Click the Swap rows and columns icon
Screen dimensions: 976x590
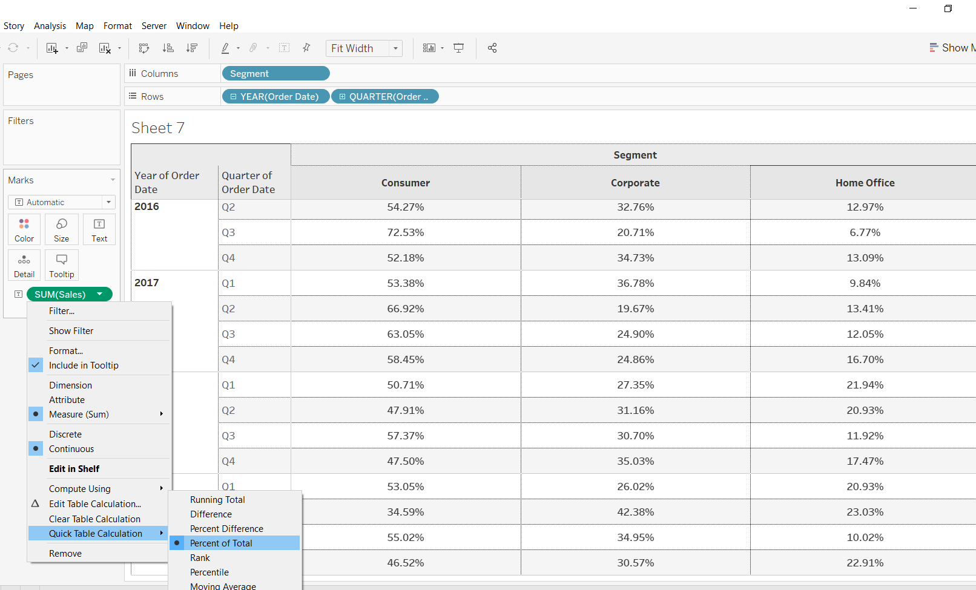pos(143,48)
